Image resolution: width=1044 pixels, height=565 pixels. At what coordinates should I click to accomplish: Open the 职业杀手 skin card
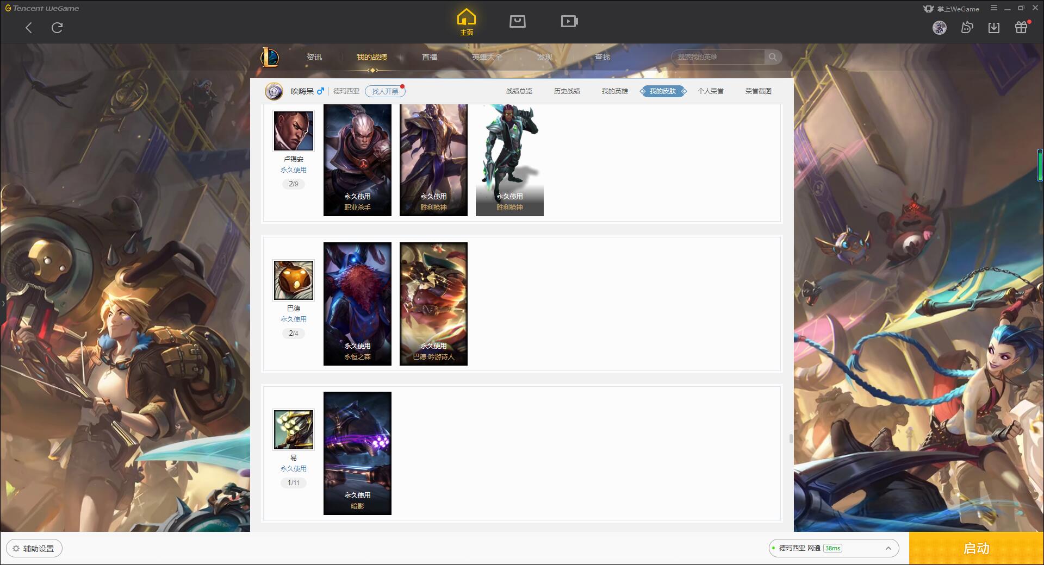point(357,160)
